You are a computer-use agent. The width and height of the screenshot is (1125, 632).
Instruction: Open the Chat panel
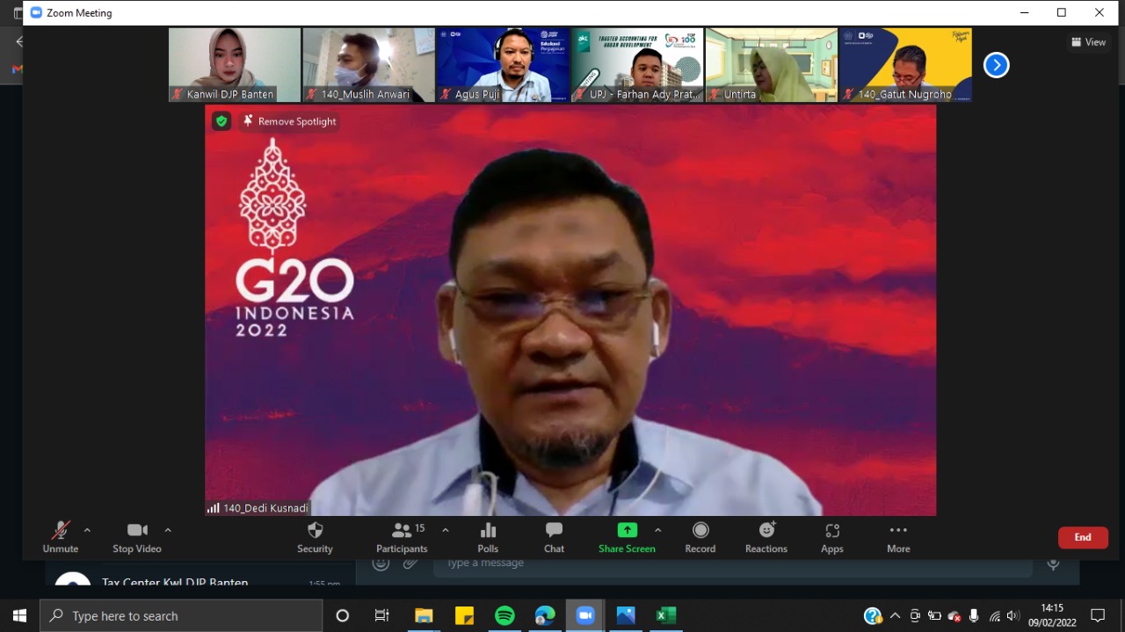pyautogui.click(x=554, y=537)
